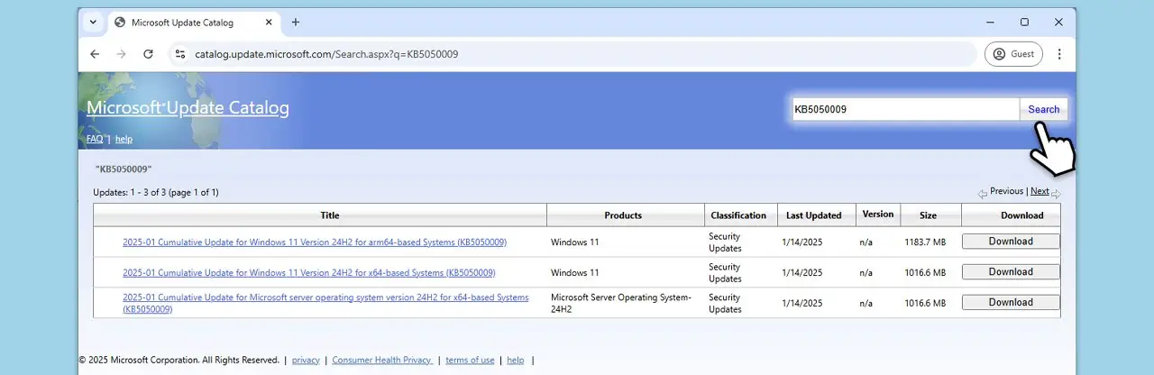Open the Guest profile button
Screen dimensions: 1154x375
[x=1013, y=54]
